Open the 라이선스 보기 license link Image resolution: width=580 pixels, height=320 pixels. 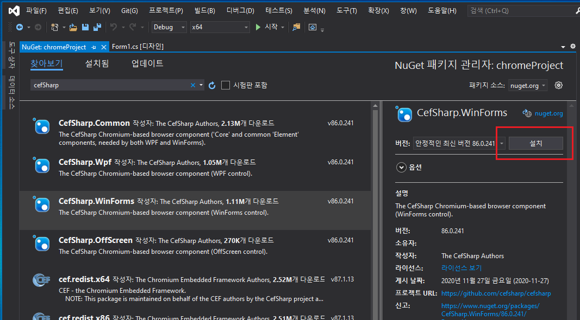pos(461,268)
